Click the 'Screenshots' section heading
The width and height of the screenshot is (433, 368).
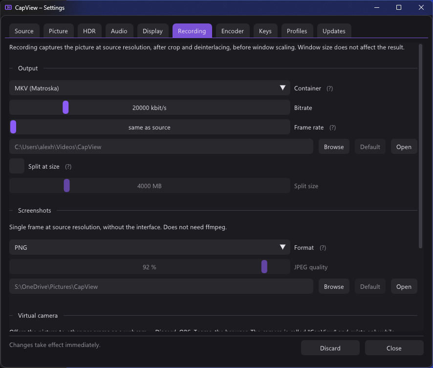pos(35,210)
